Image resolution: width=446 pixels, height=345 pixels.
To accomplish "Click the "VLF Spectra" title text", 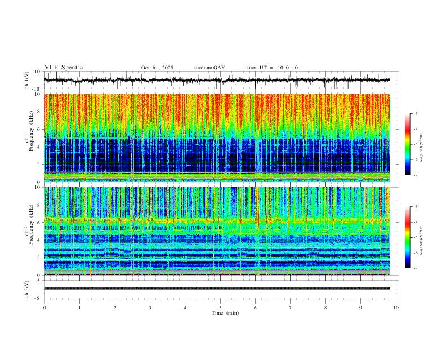I will [64, 68].
